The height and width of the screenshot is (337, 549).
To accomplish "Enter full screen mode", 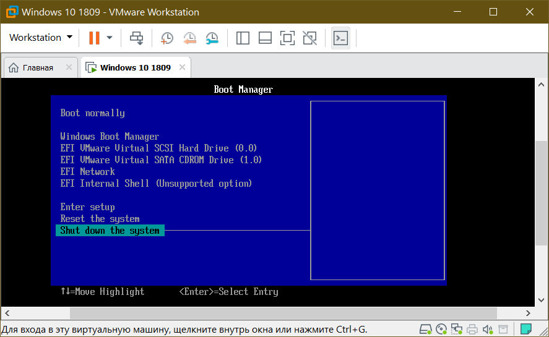I will [287, 38].
